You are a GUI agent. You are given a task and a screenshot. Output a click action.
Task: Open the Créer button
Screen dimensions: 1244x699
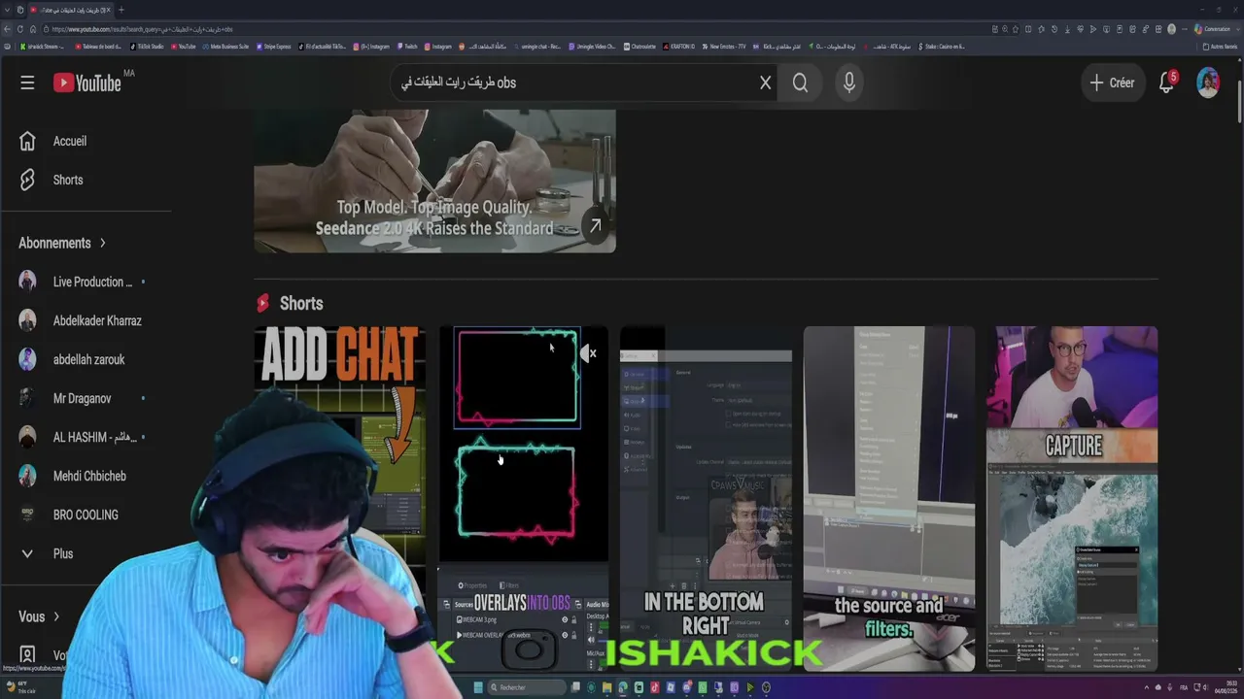[x=1112, y=83]
